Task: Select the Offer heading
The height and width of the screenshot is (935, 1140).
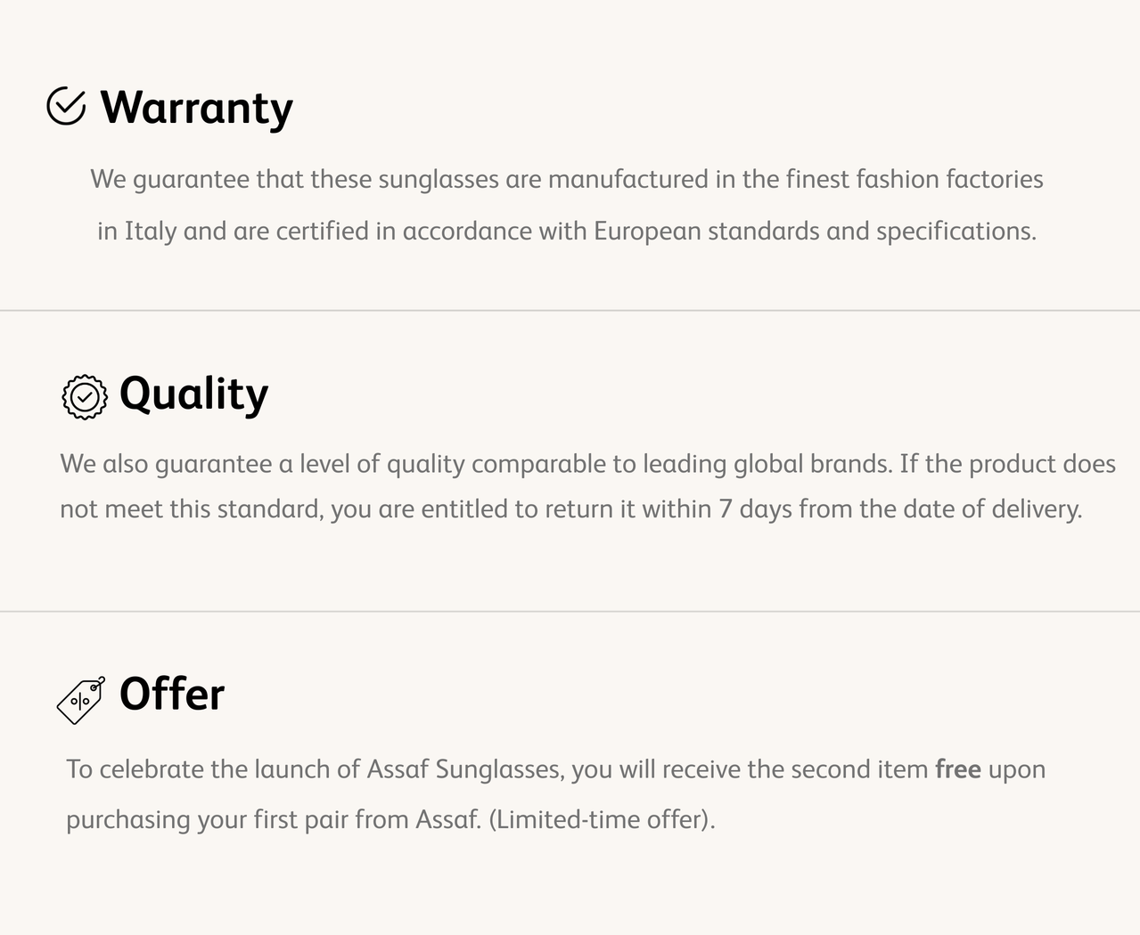Action: 172,695
